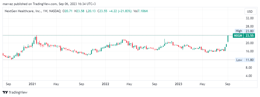Click the volume reading Vol7.106M
Image resolution: width=260 pixels, height=97 pixels.
[141, 11]
